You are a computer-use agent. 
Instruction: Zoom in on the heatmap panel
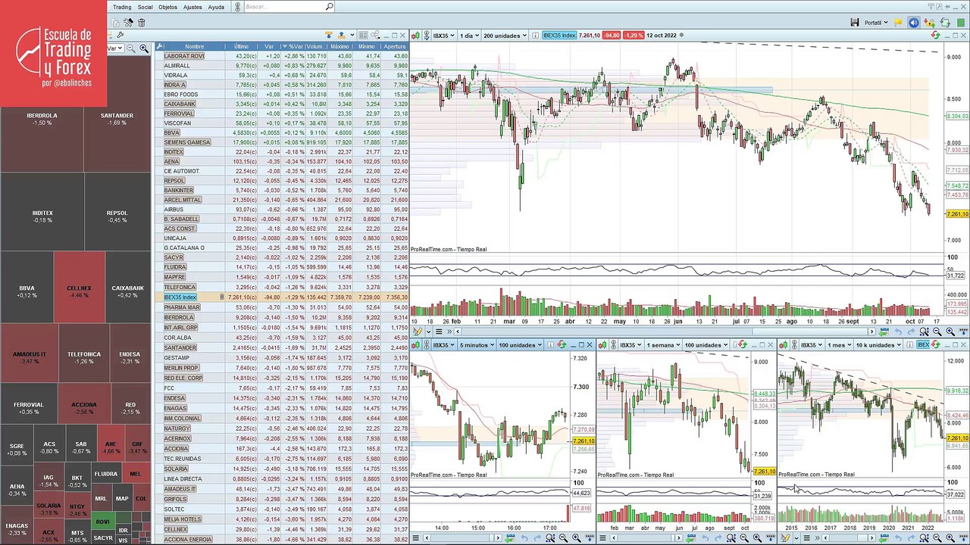tap(143, 48)
